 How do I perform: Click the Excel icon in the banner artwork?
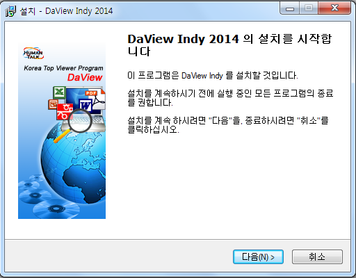pos(59,92)
